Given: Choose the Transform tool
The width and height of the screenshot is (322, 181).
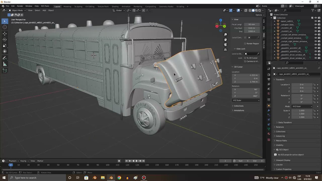Looking at the screenshot, I should tap(5, 52).
